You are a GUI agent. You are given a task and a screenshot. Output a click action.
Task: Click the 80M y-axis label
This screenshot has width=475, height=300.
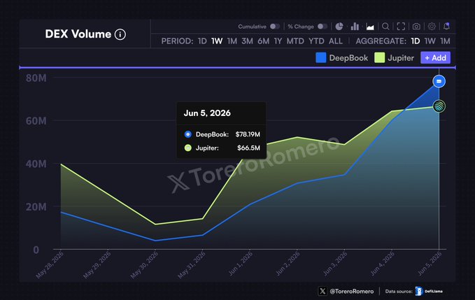(36, 78)
